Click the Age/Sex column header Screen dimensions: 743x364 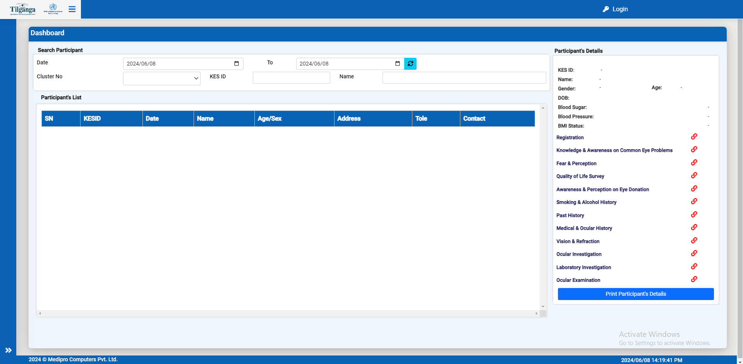tap(269, 119)
